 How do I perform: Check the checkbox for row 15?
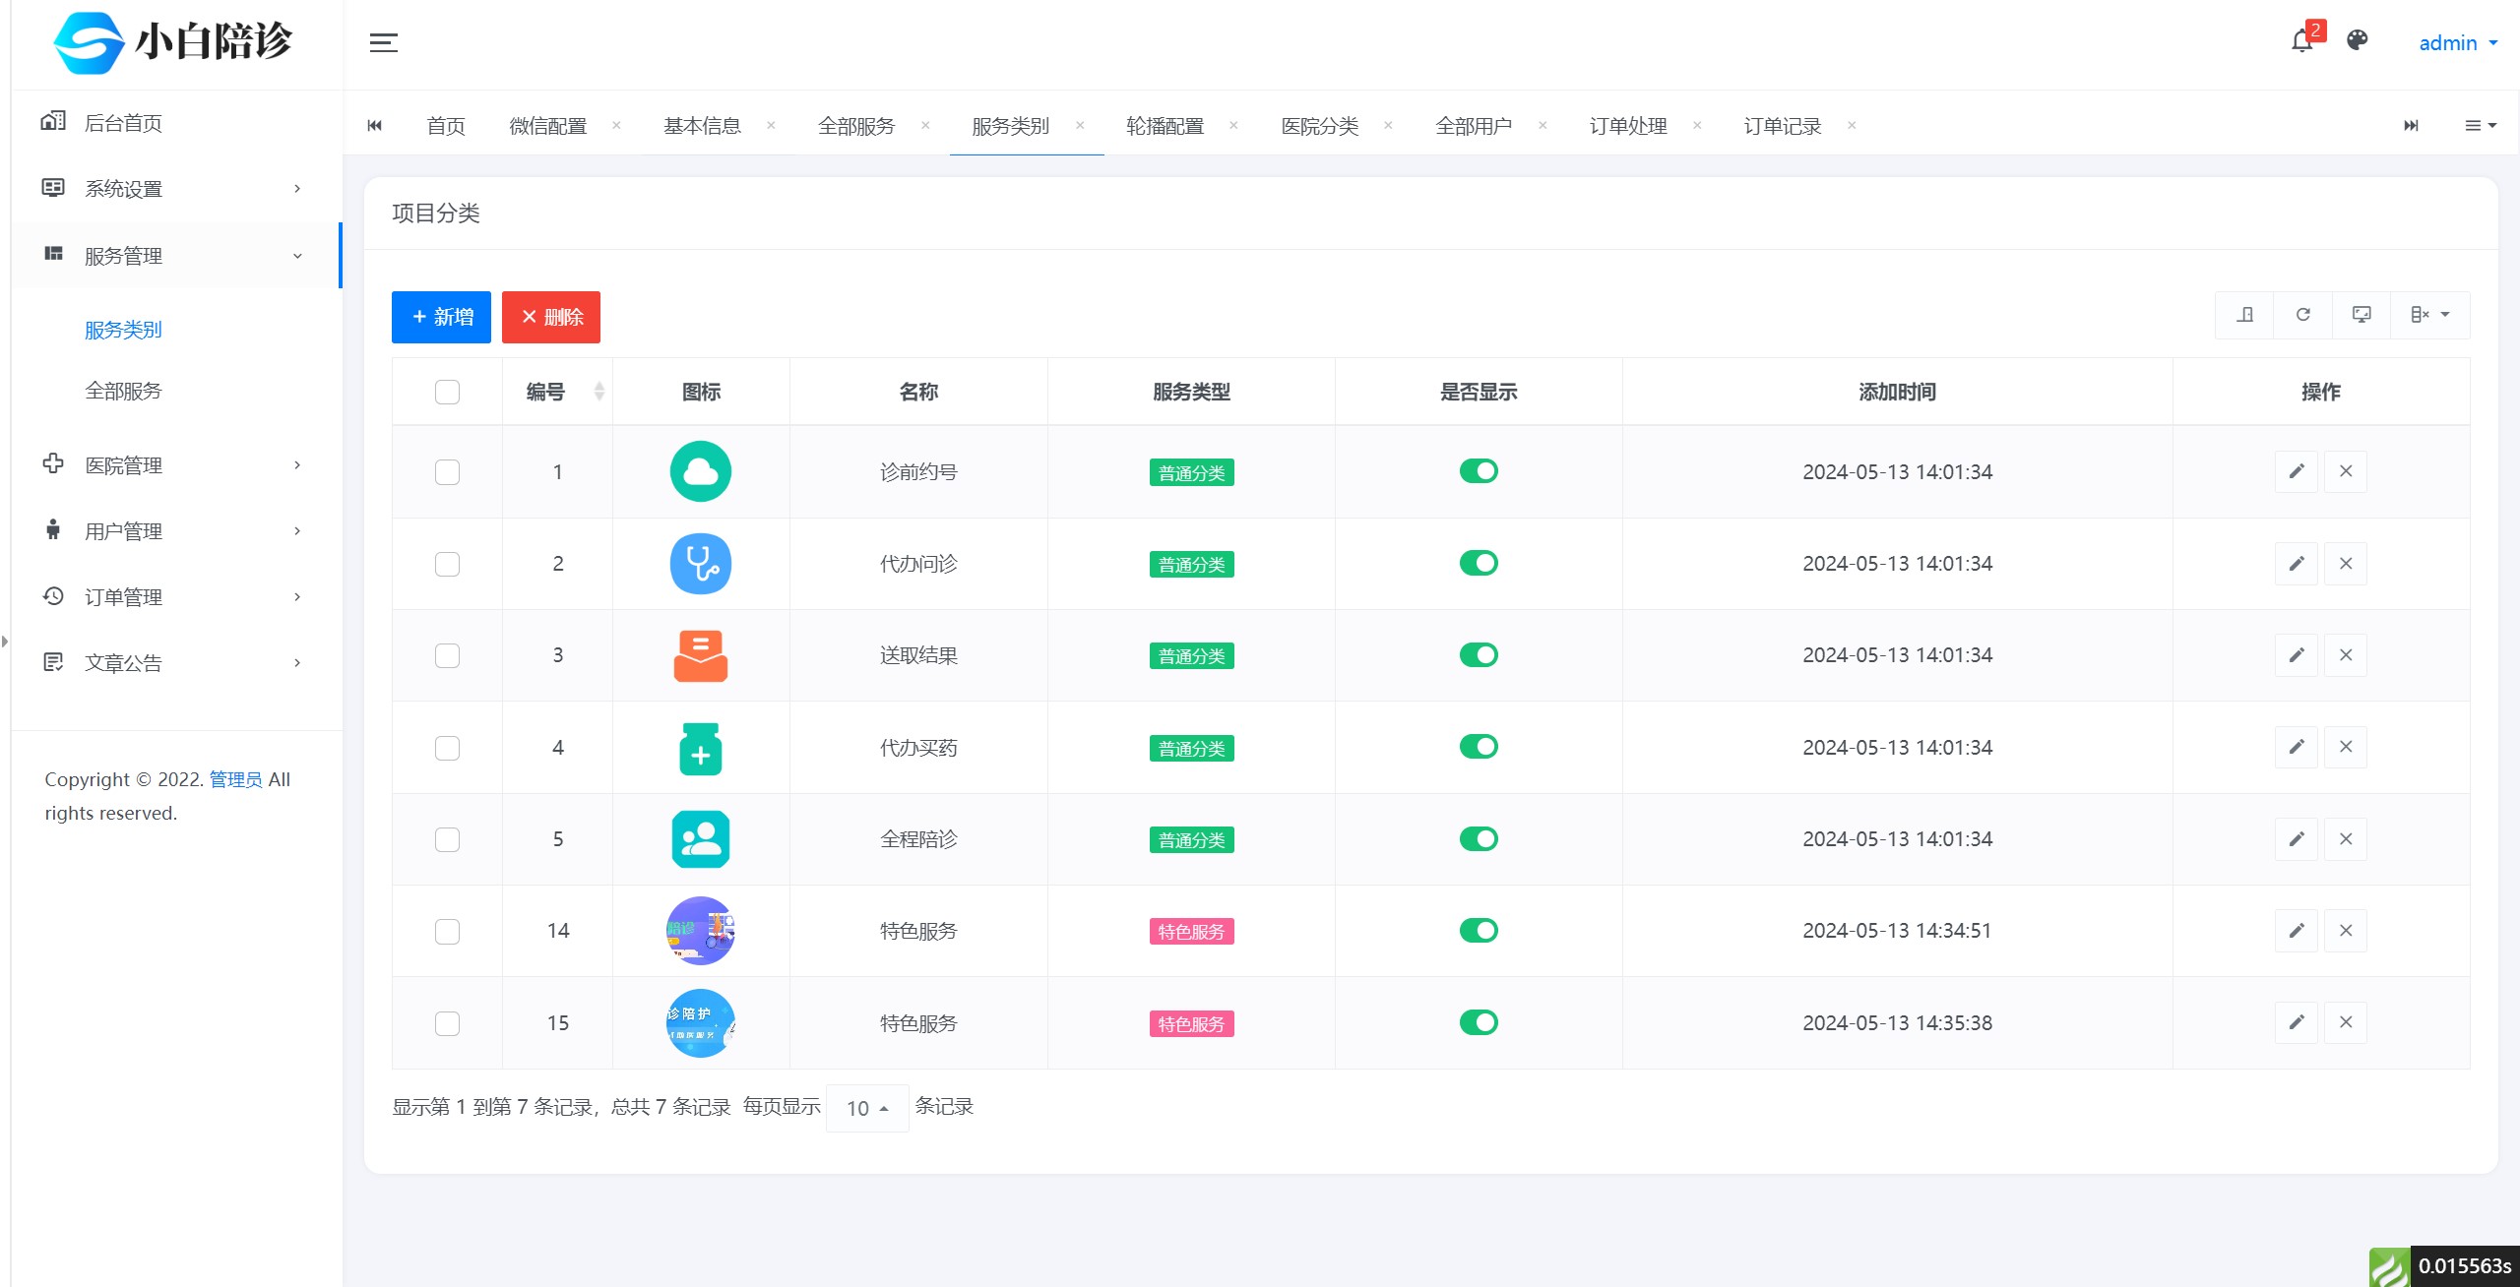447,1023
